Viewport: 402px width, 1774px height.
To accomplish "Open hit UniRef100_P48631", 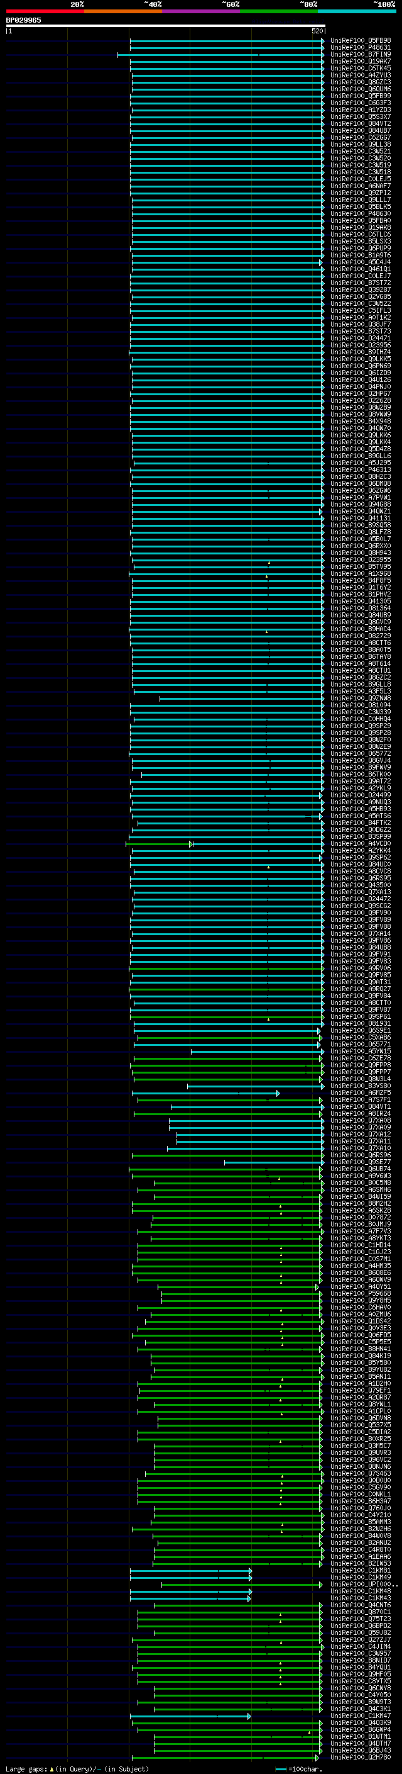I will tap(360, 48).
